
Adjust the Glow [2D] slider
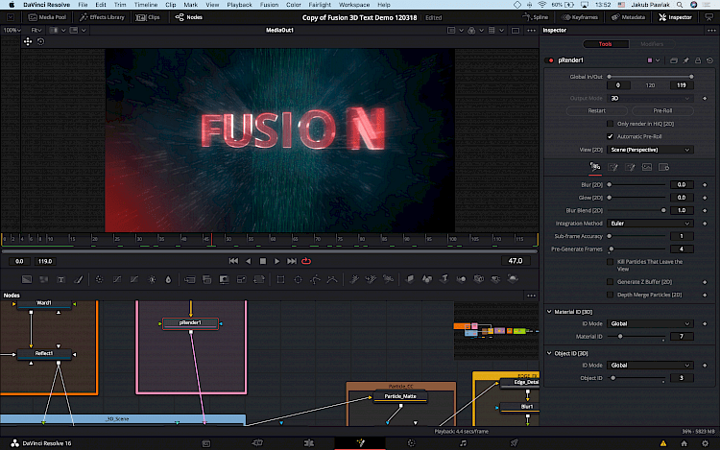click(636, 198)
